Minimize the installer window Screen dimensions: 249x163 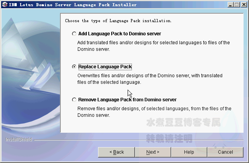(230, 5)
